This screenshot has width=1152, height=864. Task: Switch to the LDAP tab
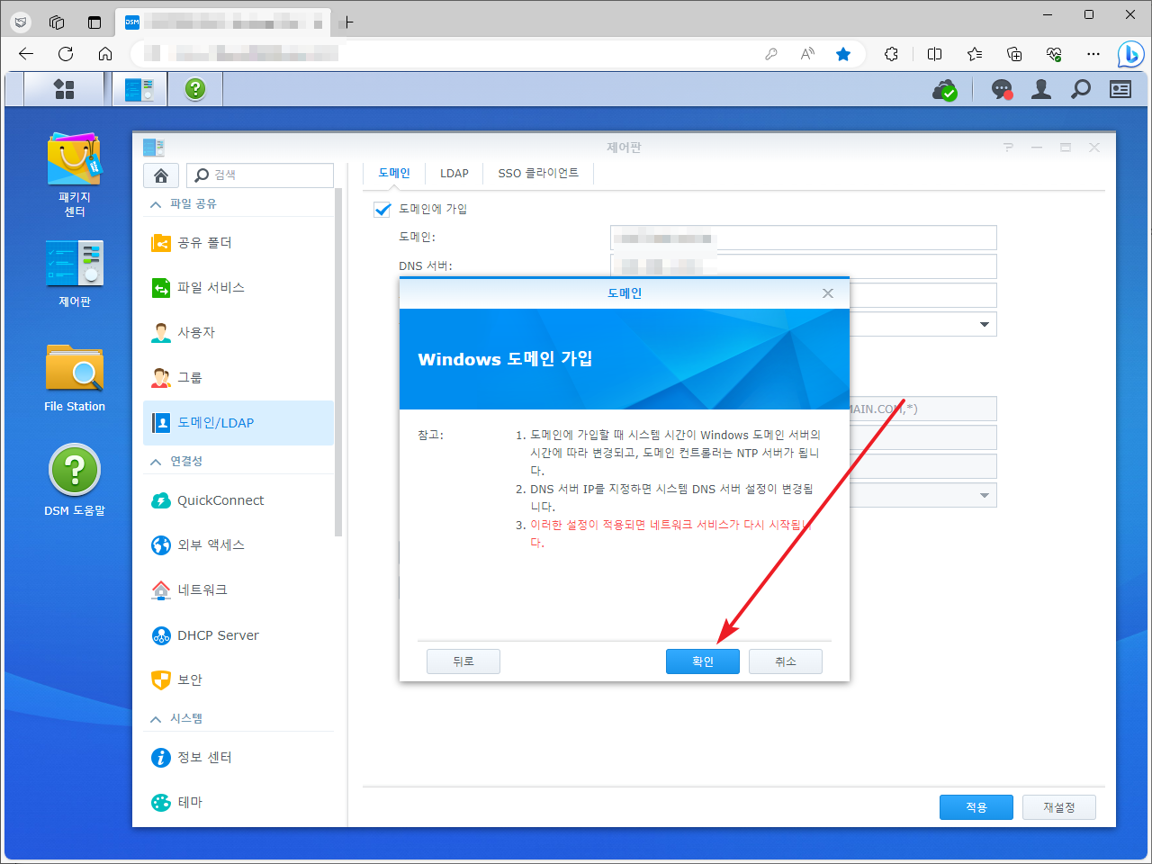tap(454, 174)
